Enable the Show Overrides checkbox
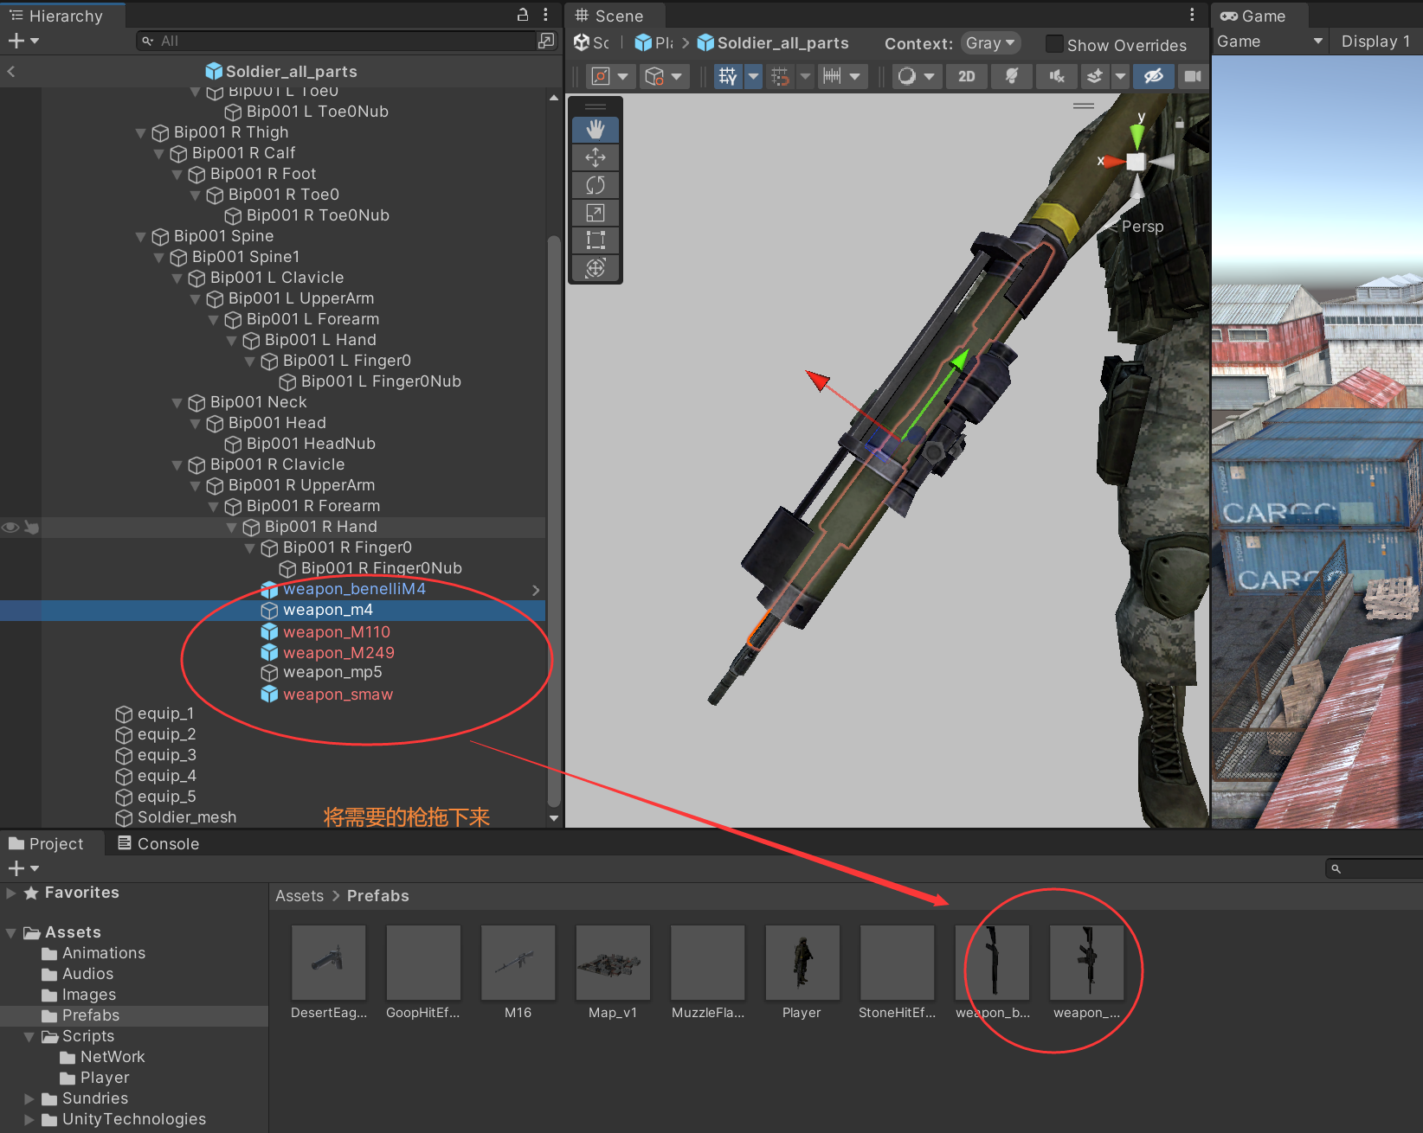1423x1133 pixels. 1054,44
